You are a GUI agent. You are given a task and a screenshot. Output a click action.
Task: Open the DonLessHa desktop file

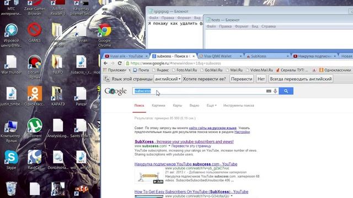pyautogui.click(x=57, y=159)
